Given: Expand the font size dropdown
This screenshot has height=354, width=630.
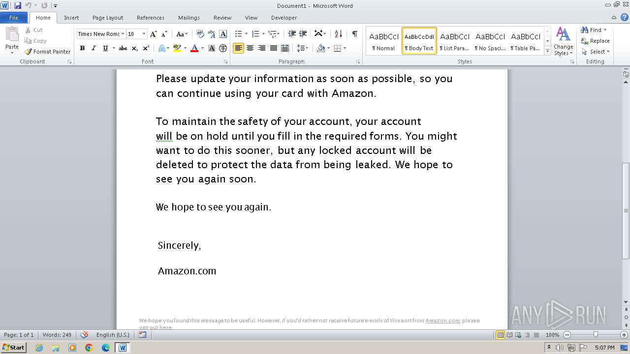Looking at the screenshot, I should coord(144,34).
